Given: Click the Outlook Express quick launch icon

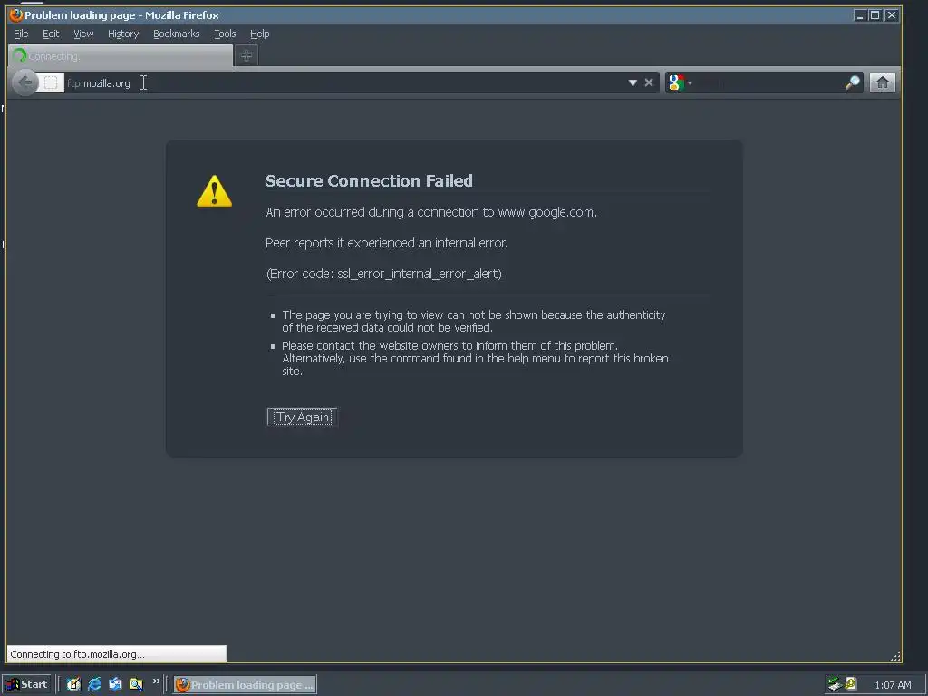Looking at the screenshot, I should [x=115, y=685].
